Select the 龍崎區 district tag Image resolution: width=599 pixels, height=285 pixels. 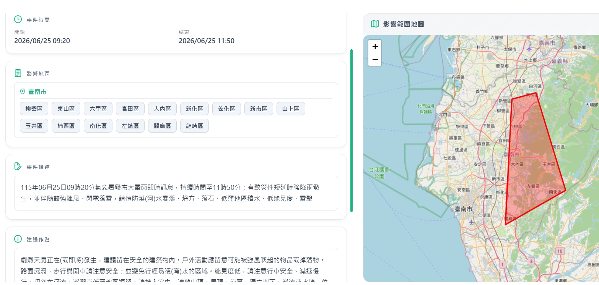click(x=195, y=126)
